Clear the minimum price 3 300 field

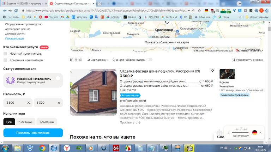[29, 103]
